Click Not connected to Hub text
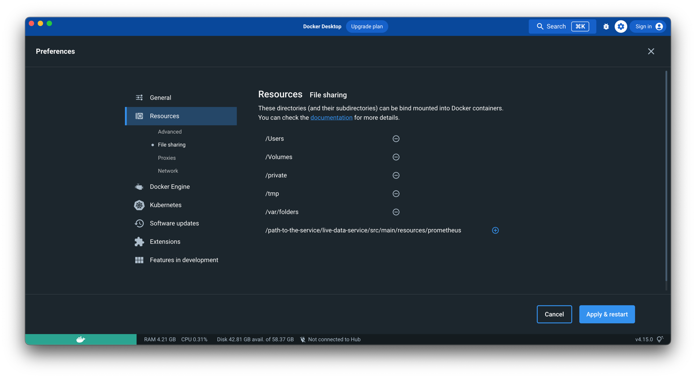The width and height of the screenshot is (696, 378). pos(334,340)
